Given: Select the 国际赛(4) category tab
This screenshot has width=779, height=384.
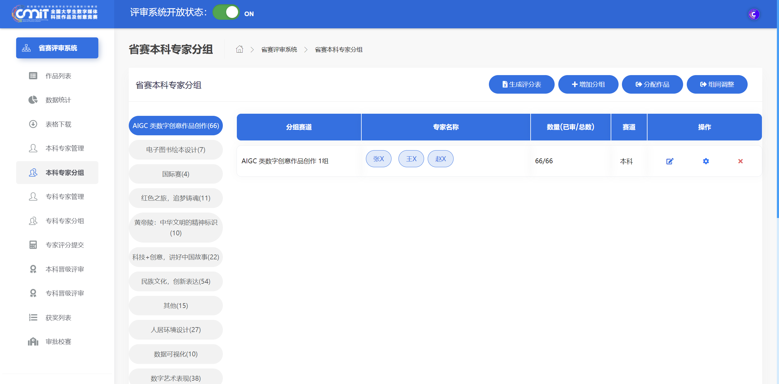Looking at the screenshot, I should pyautogui.click(x=176, y=174).
